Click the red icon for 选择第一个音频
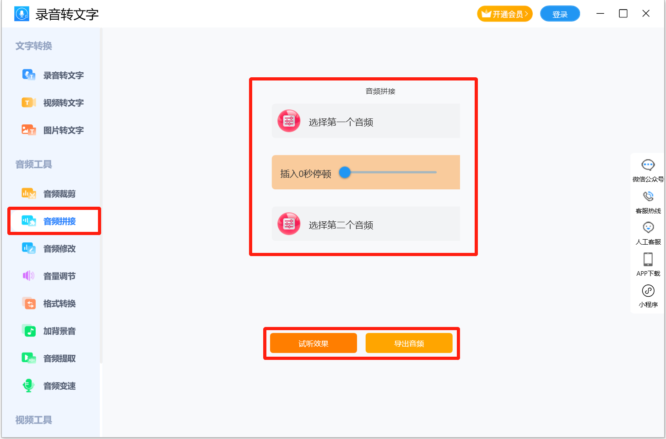666x439 pixels. (x=289, y=121)
